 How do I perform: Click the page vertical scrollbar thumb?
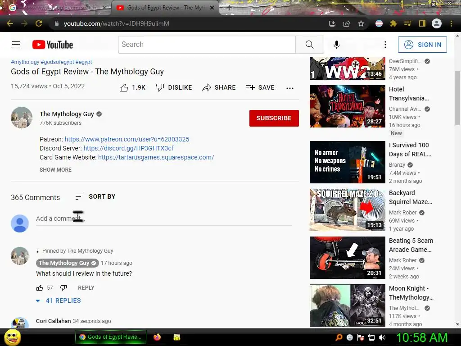pyautogui.click(x=457, y=98)
